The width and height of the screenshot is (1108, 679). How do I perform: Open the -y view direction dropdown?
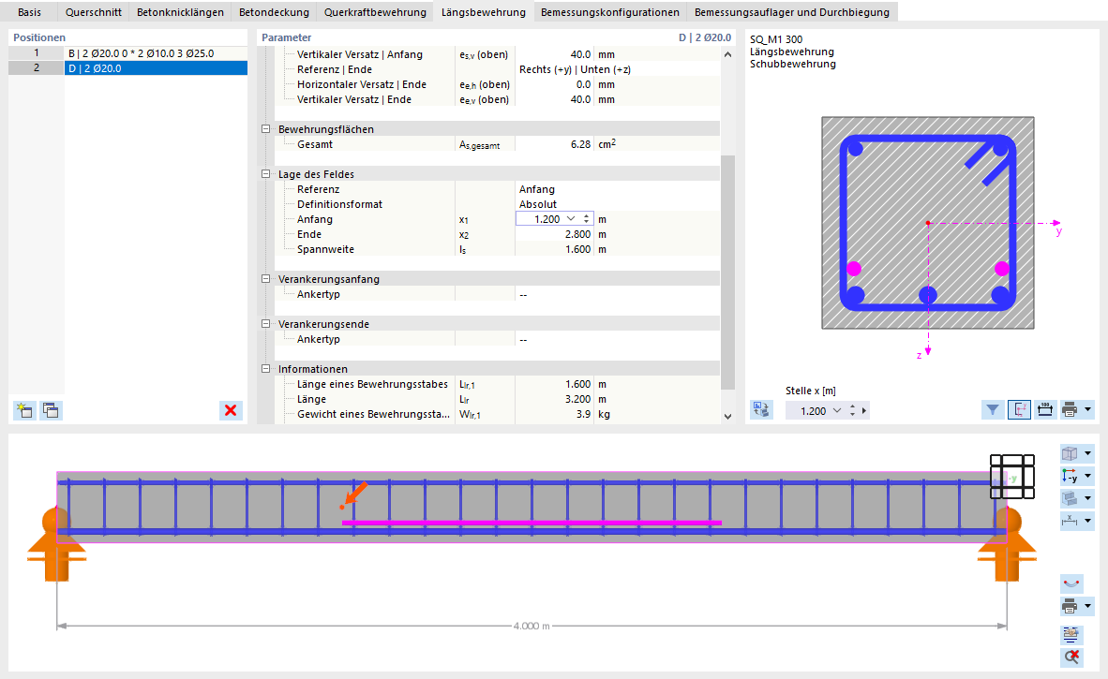1087,477
